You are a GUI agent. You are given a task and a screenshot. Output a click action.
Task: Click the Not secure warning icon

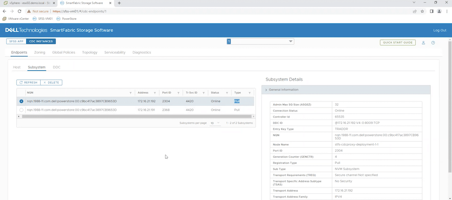[29, 11]
